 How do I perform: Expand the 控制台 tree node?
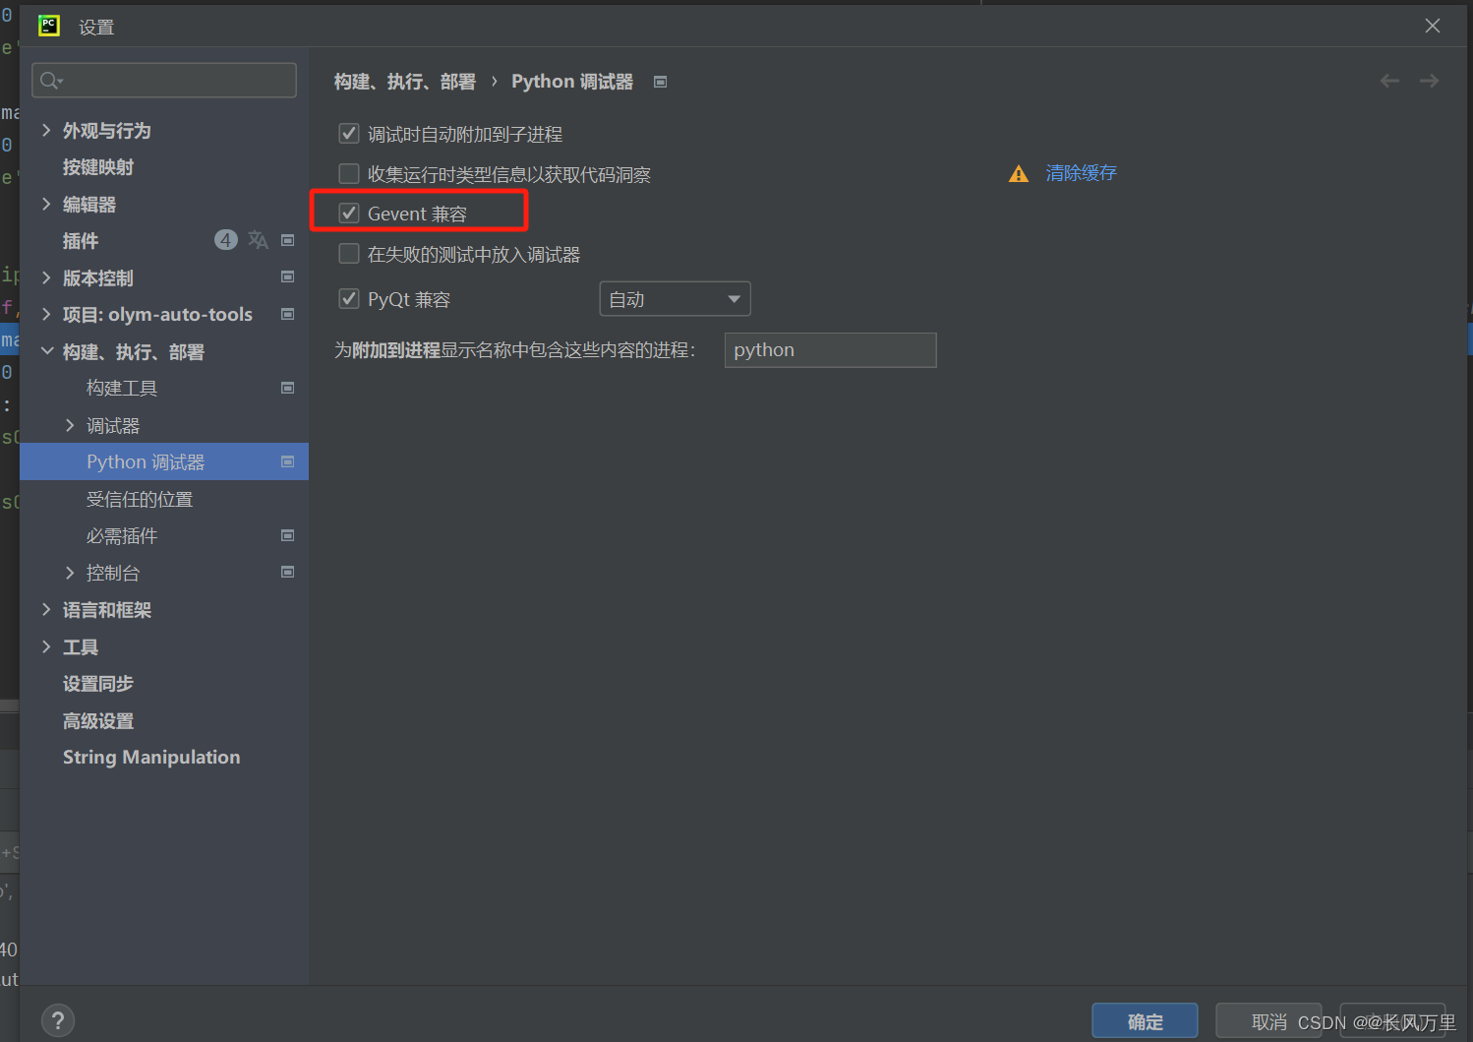click(x=70, y=572)
